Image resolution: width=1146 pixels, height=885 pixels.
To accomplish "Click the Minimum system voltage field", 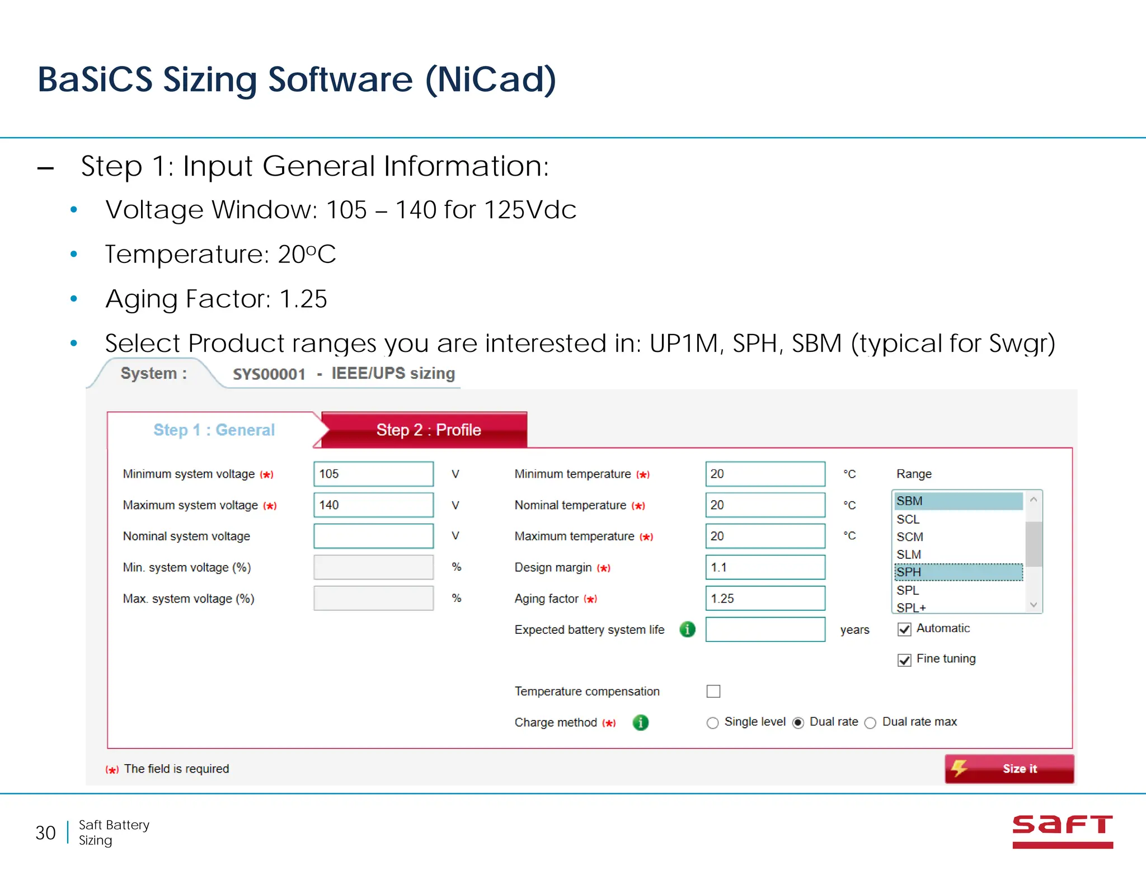I will [373, 474].
